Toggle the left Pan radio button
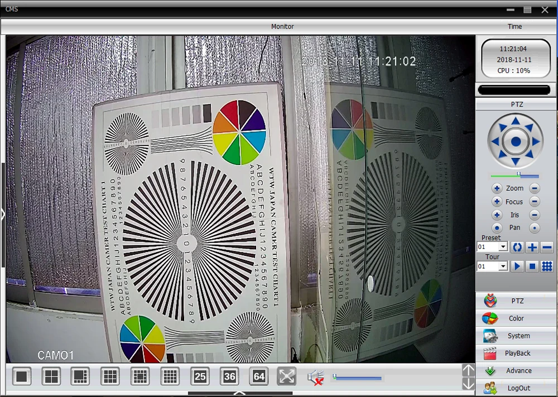558x397 pixels. coord(497,228)
